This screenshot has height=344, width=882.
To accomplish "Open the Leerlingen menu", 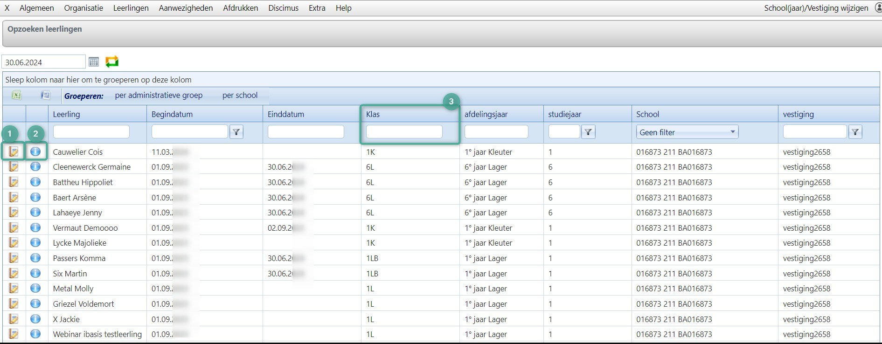I will pos(131,8).
